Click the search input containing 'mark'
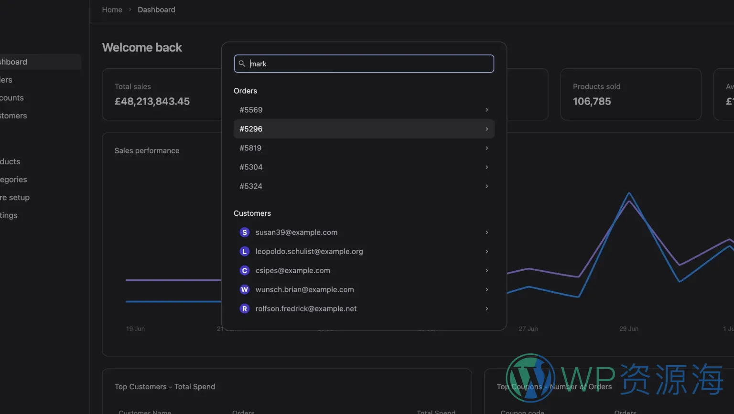The height and width of the screenshot is (414, 734). (364, 64)
